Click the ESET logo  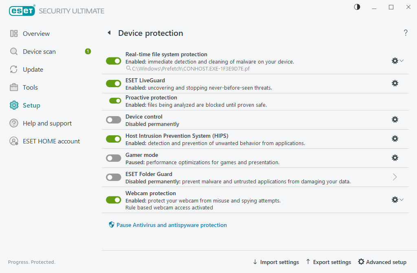pyautogui.click(x=22, y=11)
